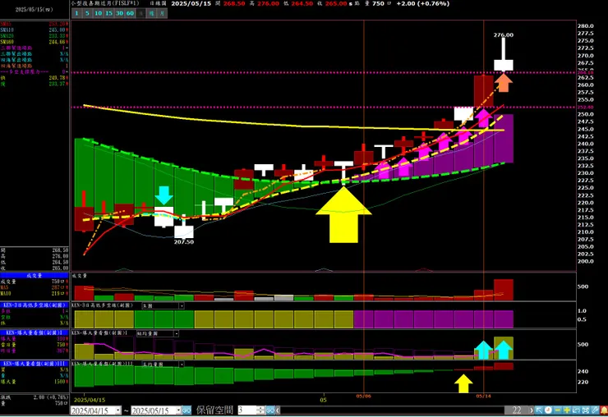Screen dimensions: 608x417
Task: Open the start date 2025/04/15 dropdown
Action: [x=117, y=410]
